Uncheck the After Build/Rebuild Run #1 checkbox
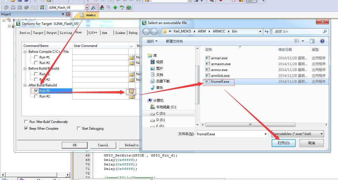 (x=36, y=91)
